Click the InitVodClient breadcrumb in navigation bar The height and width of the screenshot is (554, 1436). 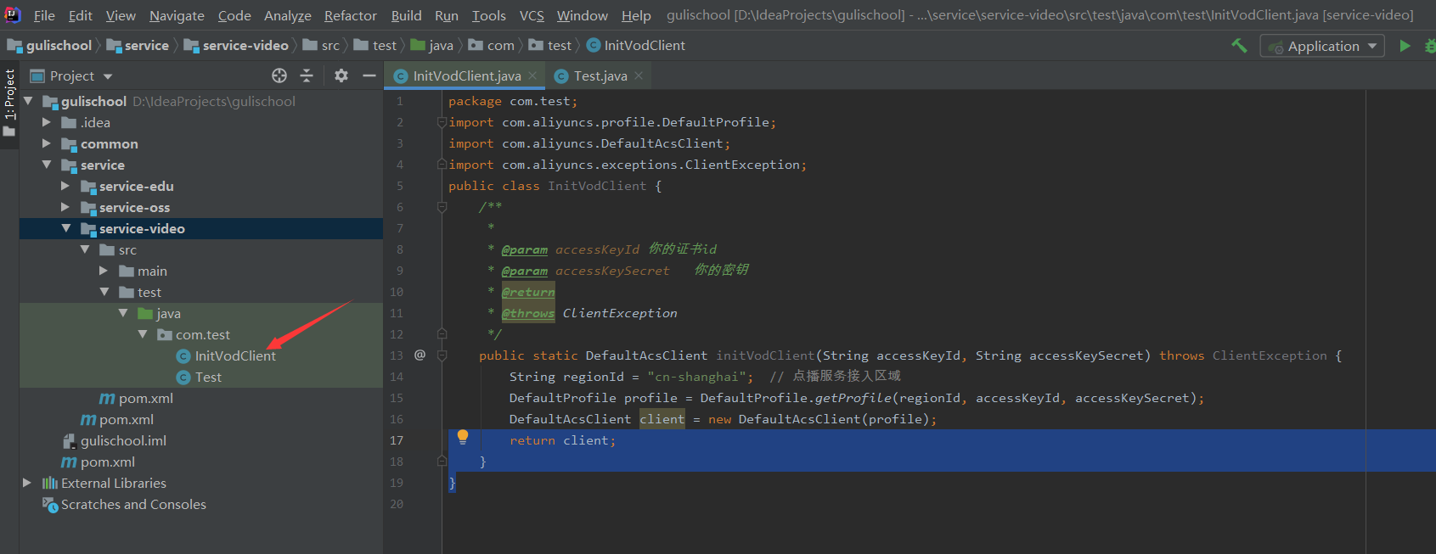[636, 45]
